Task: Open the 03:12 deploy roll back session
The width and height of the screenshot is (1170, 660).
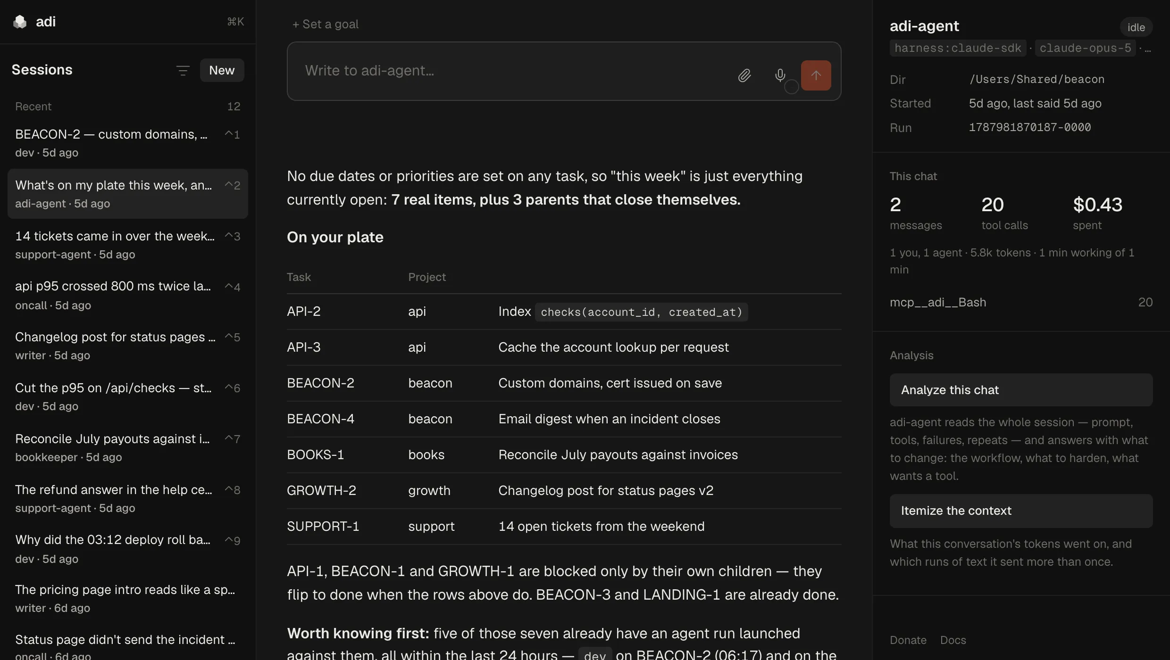Action: pyautogui.click(x=128, y=549)
